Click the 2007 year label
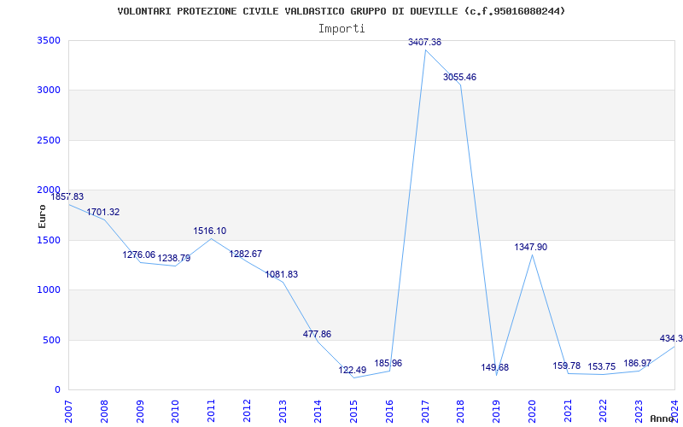The image size is (683, 427). (68, 411)
